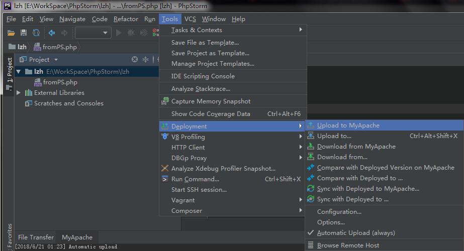This screenshot has width=464, height=251.
Task: Choose Sync with Deployed to ...
Action: pos(385,199)
